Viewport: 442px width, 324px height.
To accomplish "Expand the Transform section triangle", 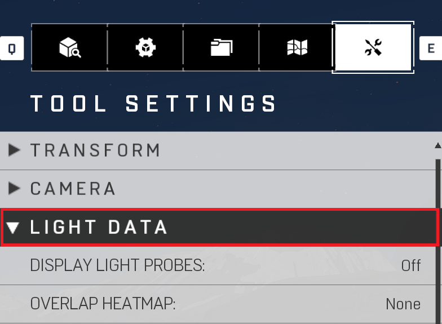I will click(14, 150).
